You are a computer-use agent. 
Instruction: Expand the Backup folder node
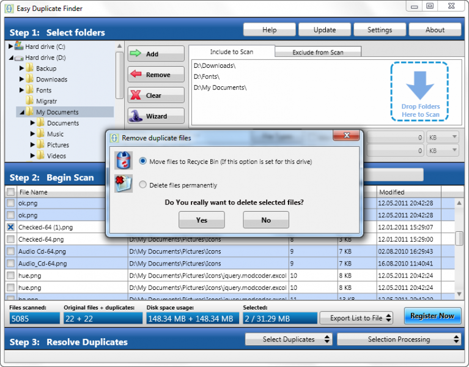[x=21, y=68]
